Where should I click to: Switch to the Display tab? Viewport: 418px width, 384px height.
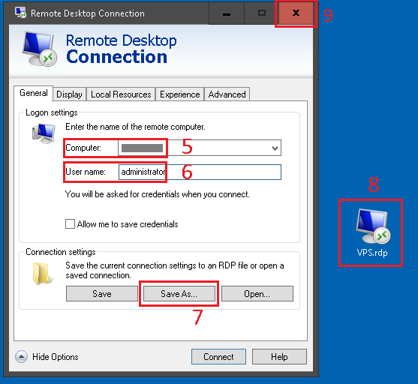(69, 94)
